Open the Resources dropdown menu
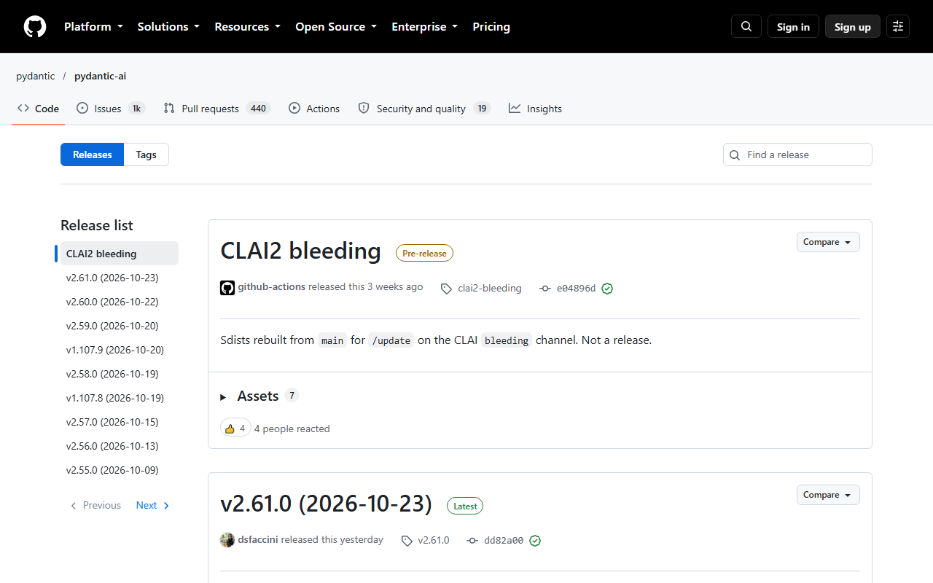Viewport: 933px width, 583px height. (x=247, y=27)
